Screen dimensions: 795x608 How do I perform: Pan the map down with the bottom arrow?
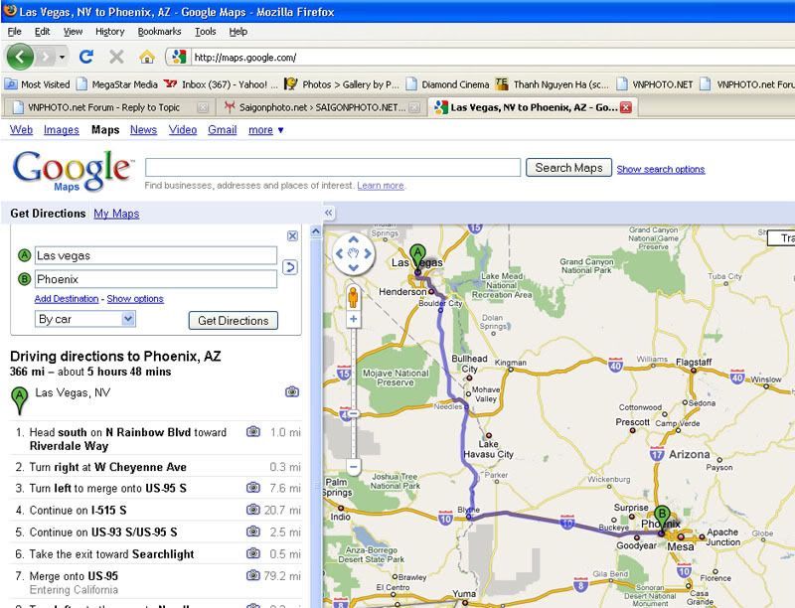[354, 267]
